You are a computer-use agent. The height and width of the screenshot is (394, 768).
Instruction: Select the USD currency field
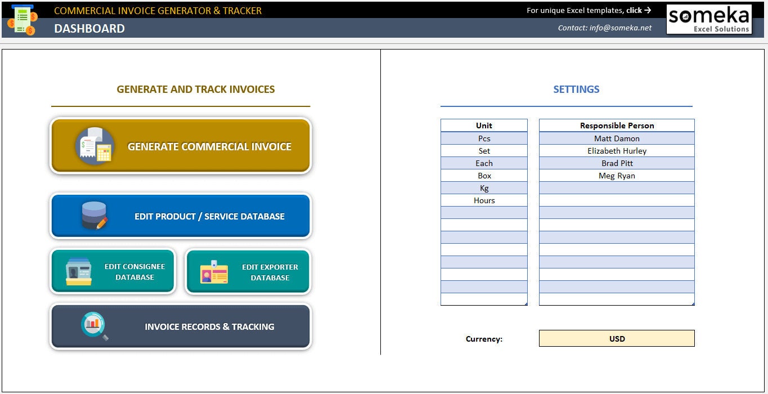pos(616,338)
